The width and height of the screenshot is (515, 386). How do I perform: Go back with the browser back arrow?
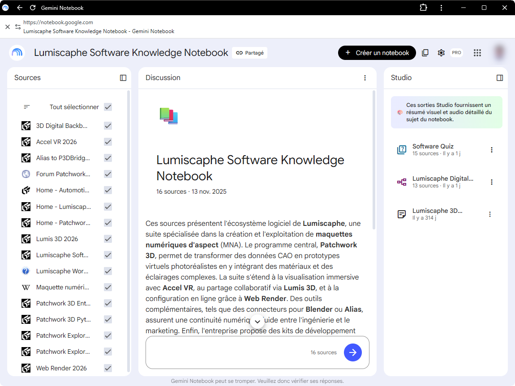pyautogui.click(x=20, y=8)
